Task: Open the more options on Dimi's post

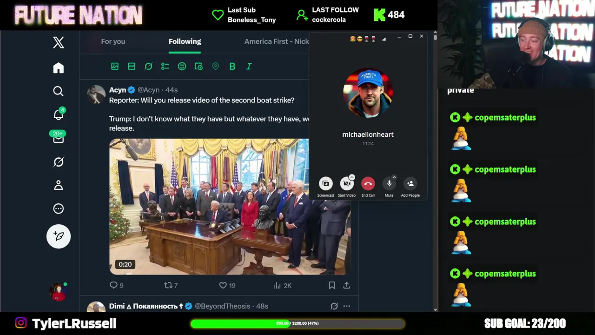Action: (347, 306)
